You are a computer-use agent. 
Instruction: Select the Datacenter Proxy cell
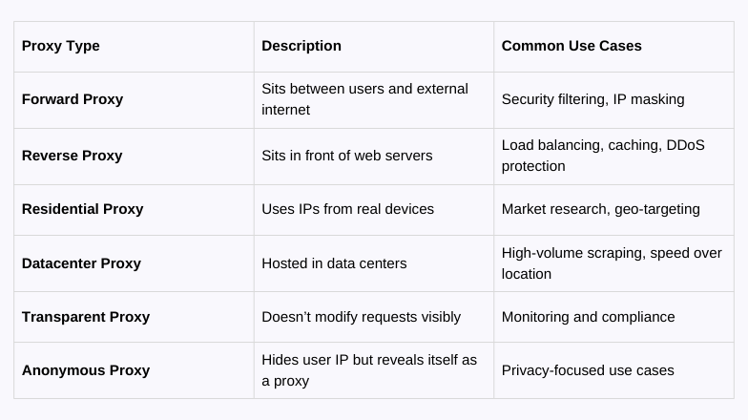coord(134,263)
